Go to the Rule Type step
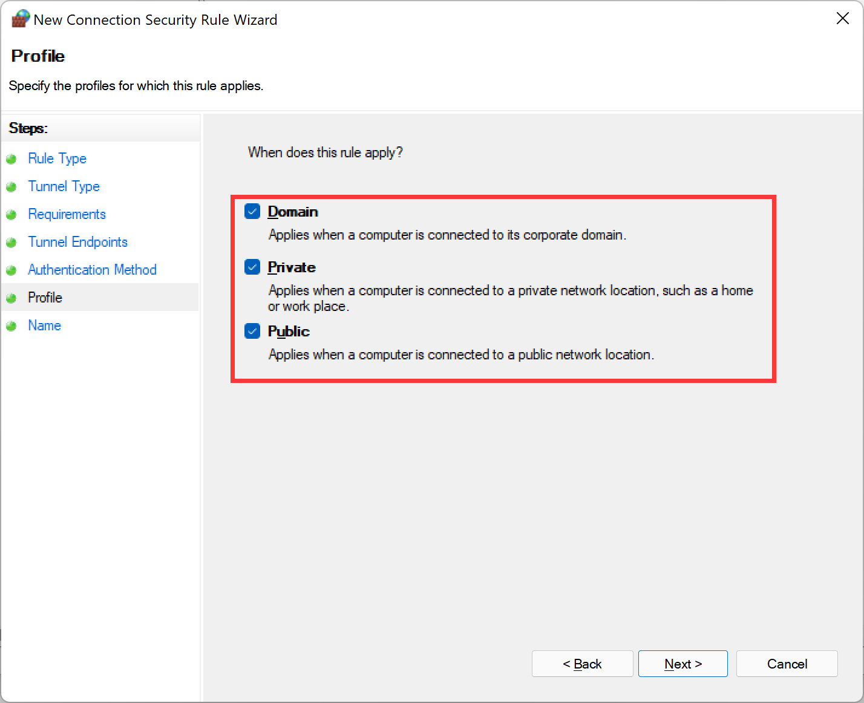 (x=57, y=159)
